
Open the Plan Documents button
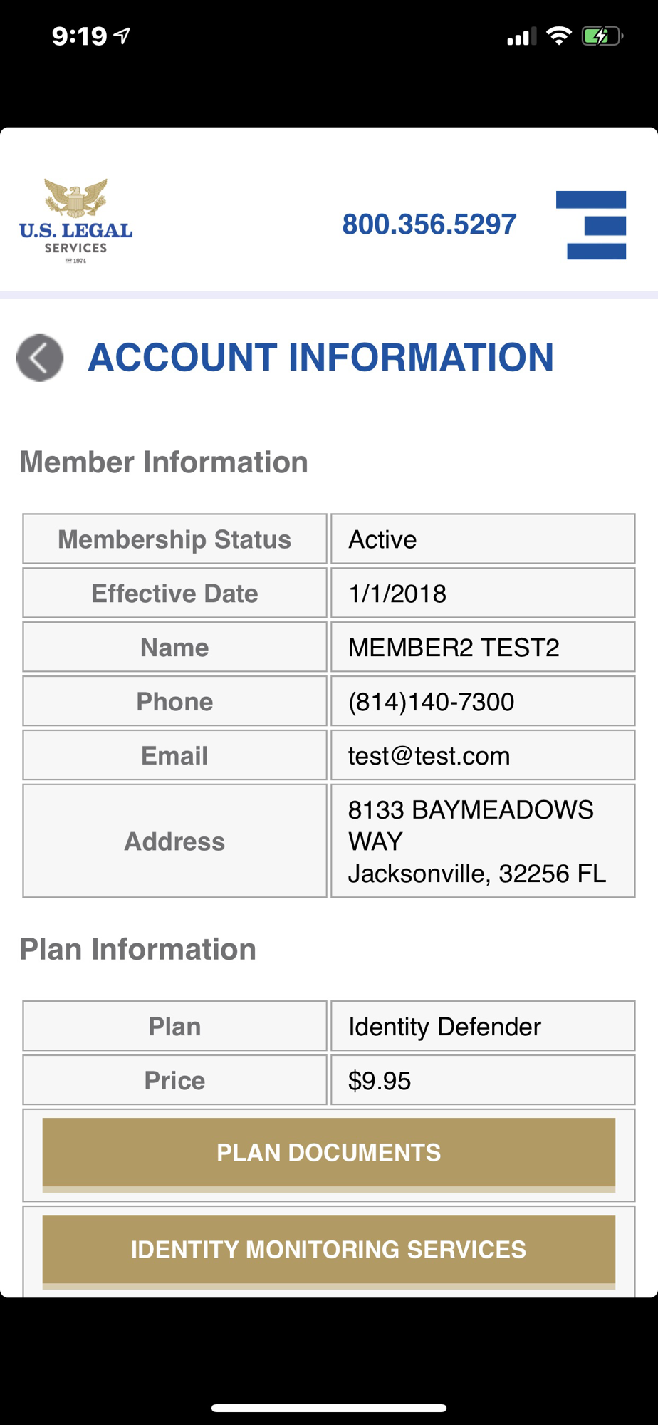(x=329, y=1154)
